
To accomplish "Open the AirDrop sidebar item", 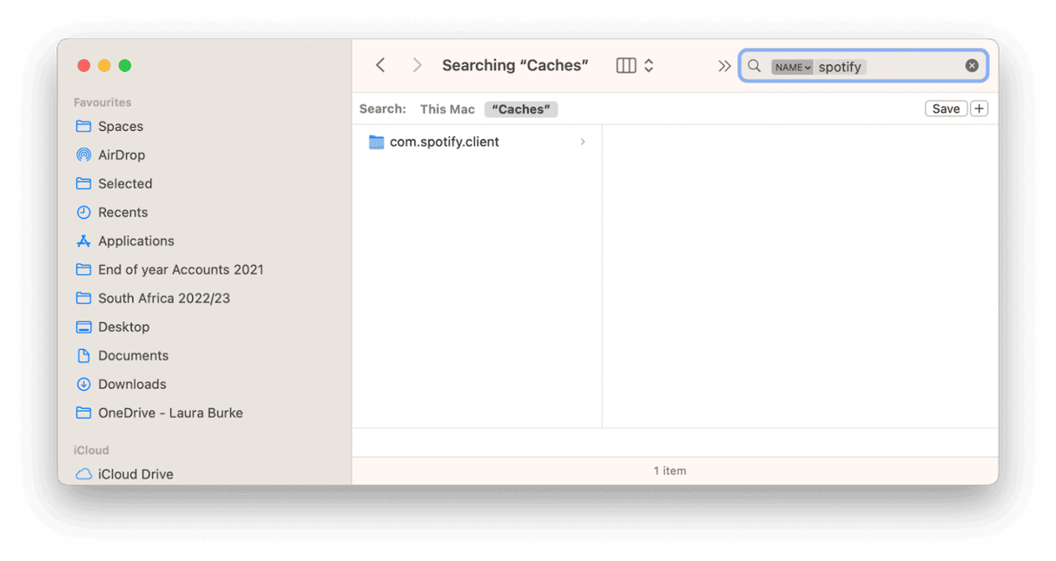I will 122,155.
